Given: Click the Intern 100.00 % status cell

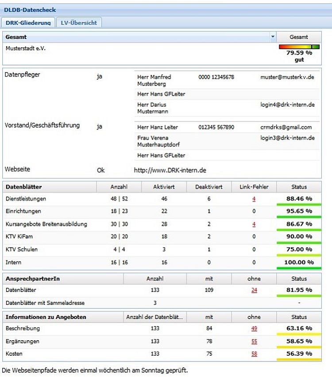Looking at the screenshot, I should (x=299, y=262).
